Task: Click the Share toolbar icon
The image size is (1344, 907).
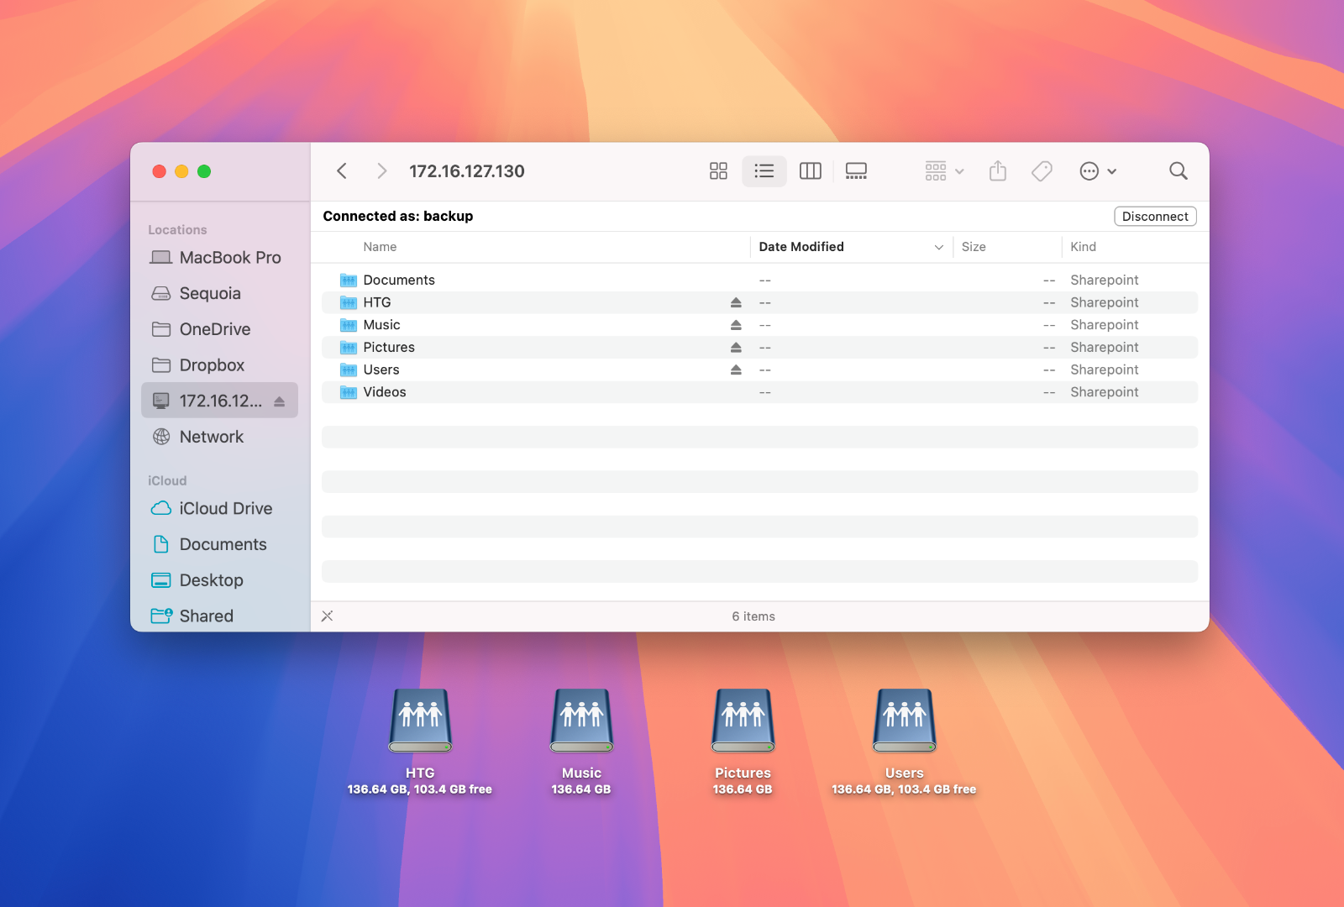Action: click(x=997, y=171)
